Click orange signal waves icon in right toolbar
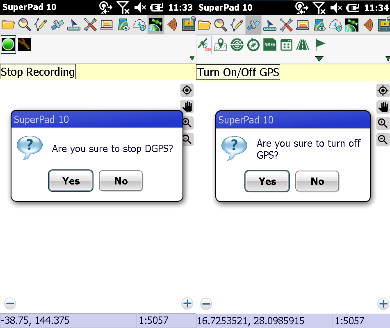 (x=368, y=25)
